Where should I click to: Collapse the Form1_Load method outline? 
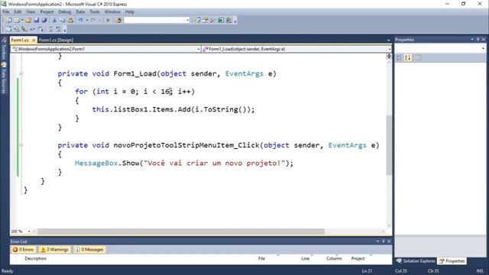point(21,74)
